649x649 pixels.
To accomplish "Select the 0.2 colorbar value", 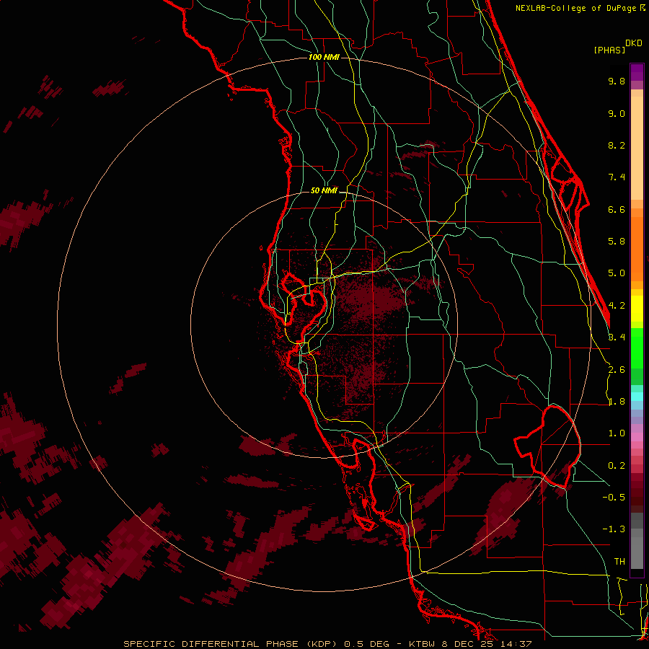I will (617, 466).
